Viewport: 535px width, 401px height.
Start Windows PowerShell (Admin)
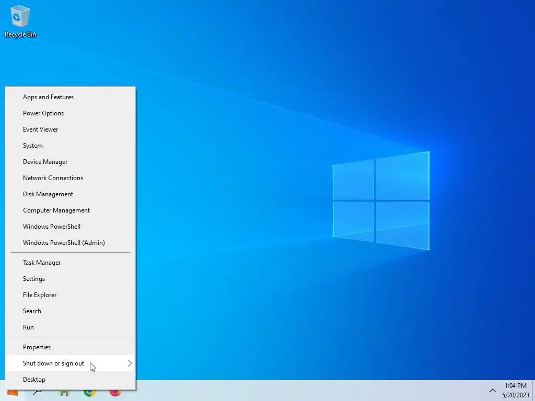[x=71, y=243]
